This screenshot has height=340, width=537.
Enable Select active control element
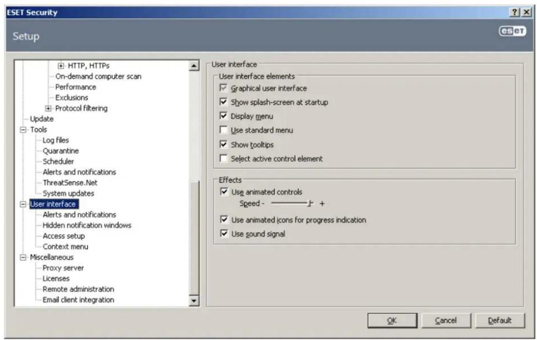(x=224, y=159)
